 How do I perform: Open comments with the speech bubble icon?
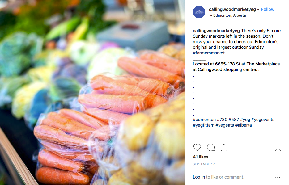211,147
